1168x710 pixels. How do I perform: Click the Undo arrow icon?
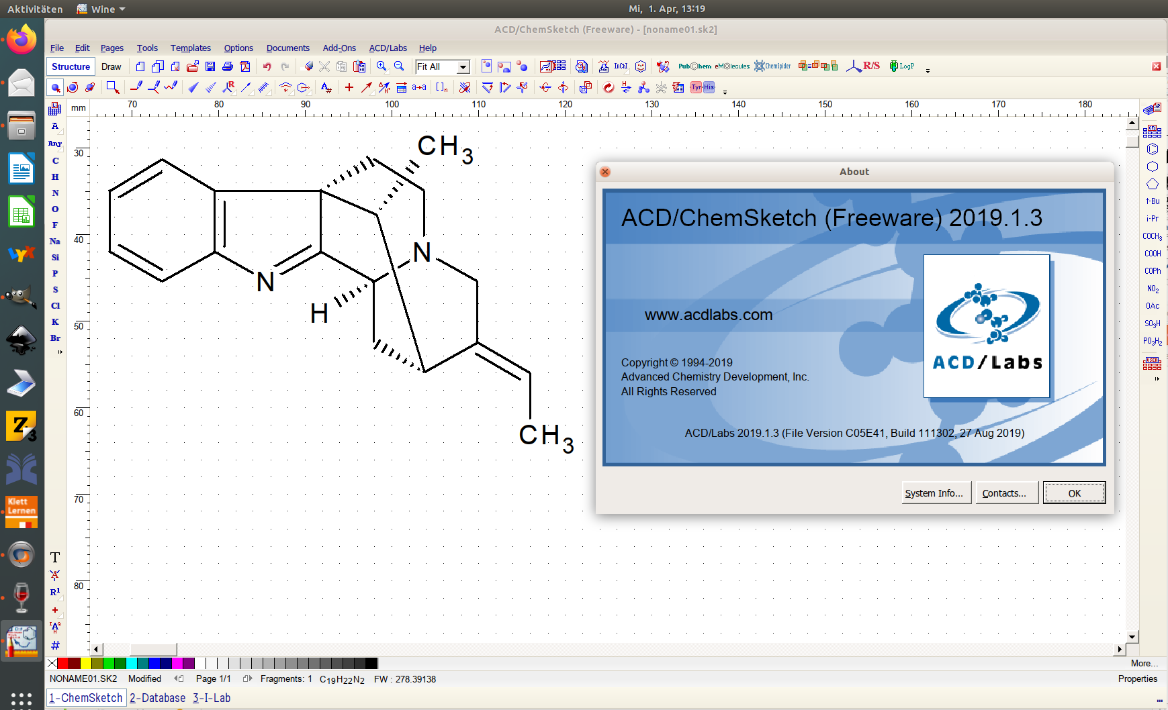click(x=267, y=66)
